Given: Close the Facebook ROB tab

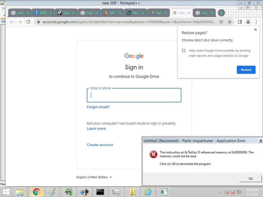Looking at the screenshot, I should 51,13.
